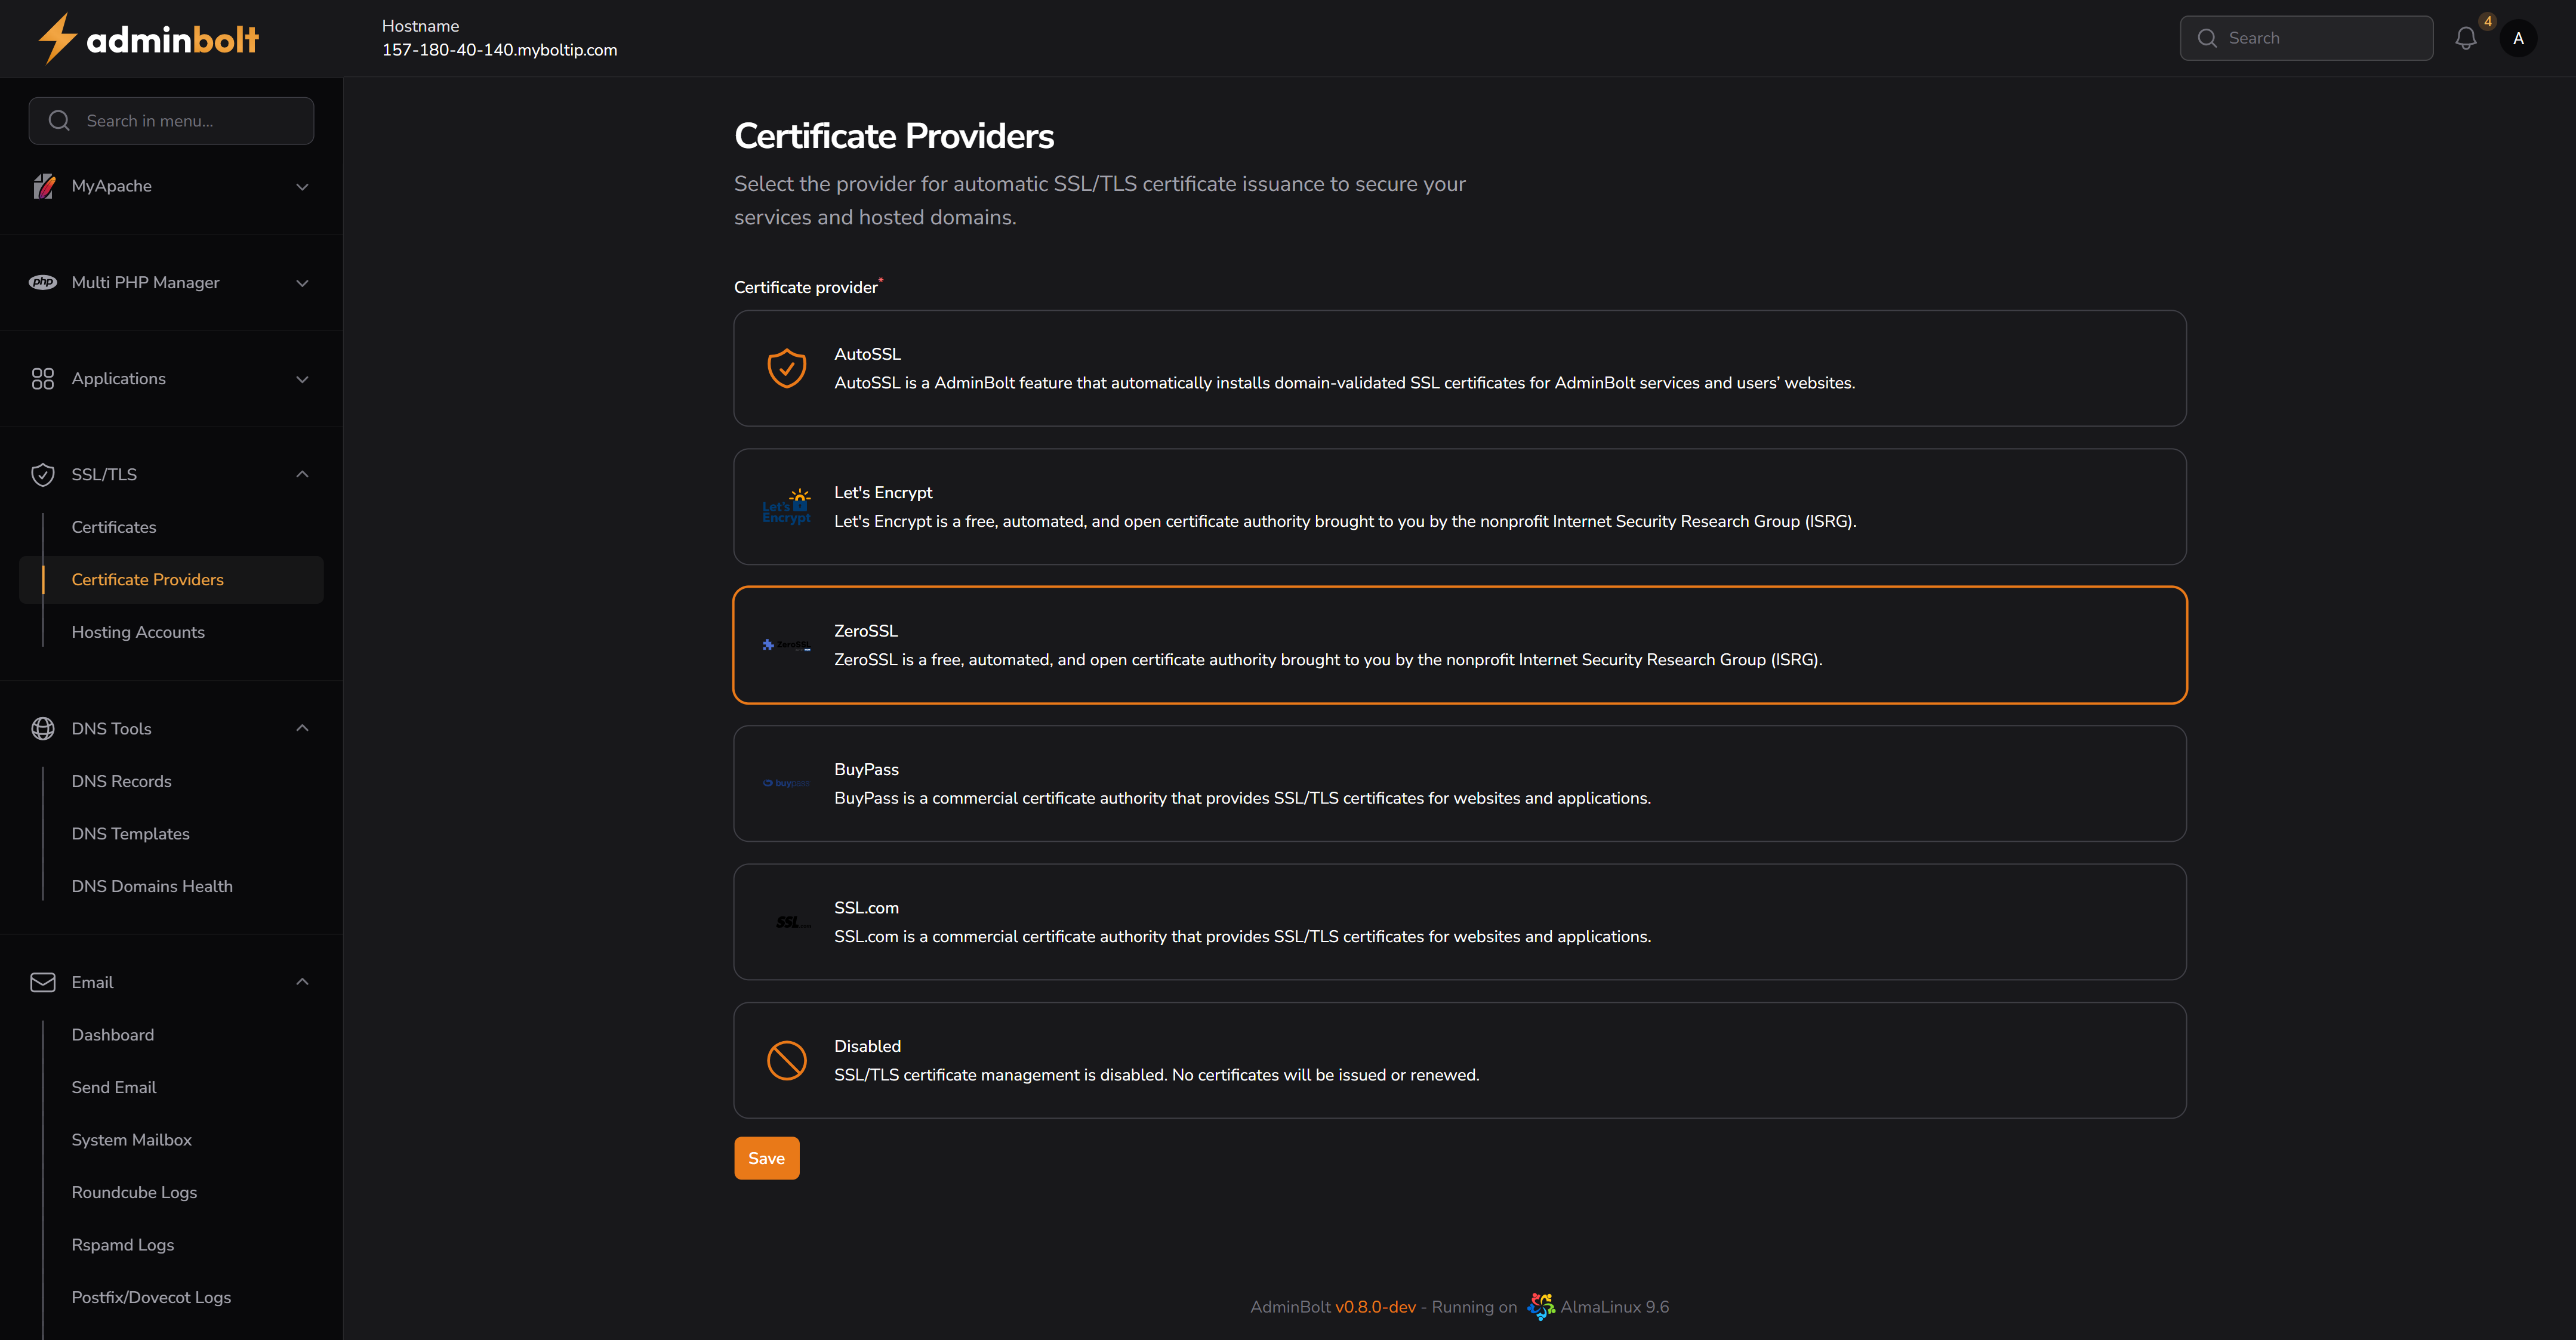The image size is (2576, 1340).
Task: Click the AdminBolt lightning bolt logo
Action: coord(57,38)
